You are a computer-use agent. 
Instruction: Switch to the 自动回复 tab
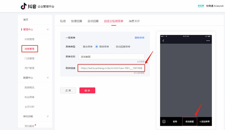point(93,21)
